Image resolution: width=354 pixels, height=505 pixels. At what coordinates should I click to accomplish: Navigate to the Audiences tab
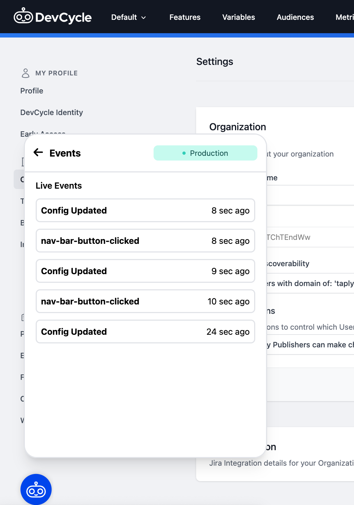(x=295, y=17)
